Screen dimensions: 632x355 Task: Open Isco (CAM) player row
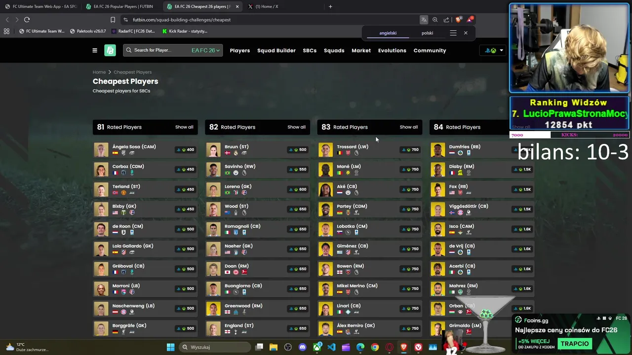pos(482,229)
